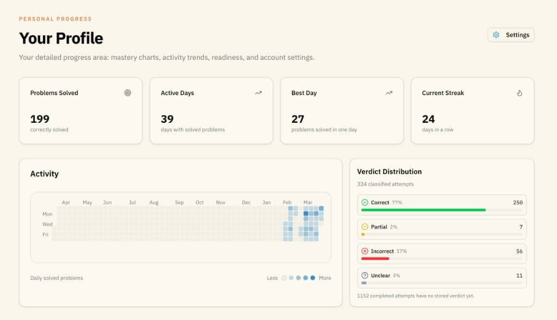Click the trend arrow icon on Best Day card
Screen dimensions: 557x320
click(388, 92)
